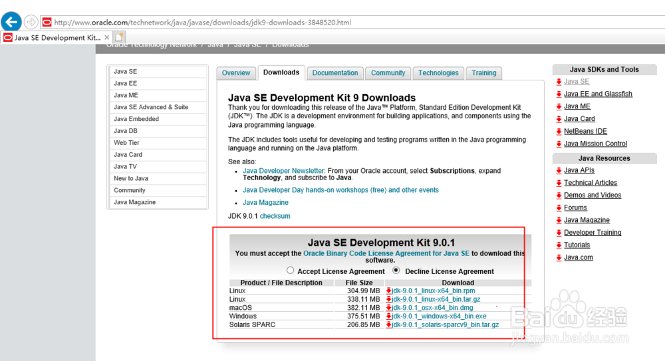Download jdk-9.0.1_windows-x64_bin.exe
Image resolution: width=665 pixels, height=361 pixels.
pyautogui.click(x=438, y=316)
